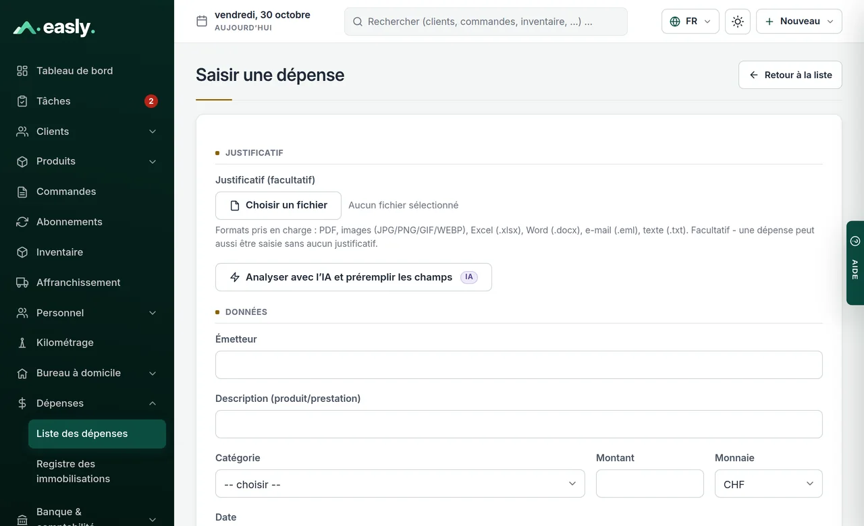
Task: Click the Affranchissement truck icon
Action: 22,283
